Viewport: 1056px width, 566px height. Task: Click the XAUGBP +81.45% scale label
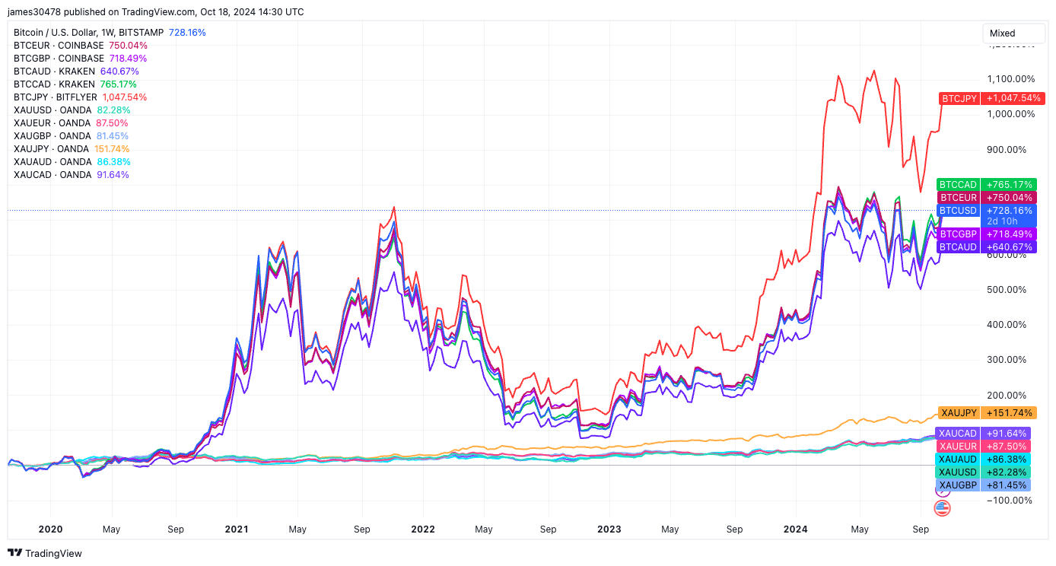(981, 485)
